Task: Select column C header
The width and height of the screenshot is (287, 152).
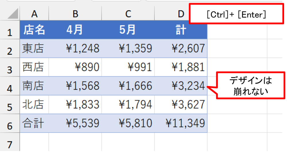Action: click(128, 13)
